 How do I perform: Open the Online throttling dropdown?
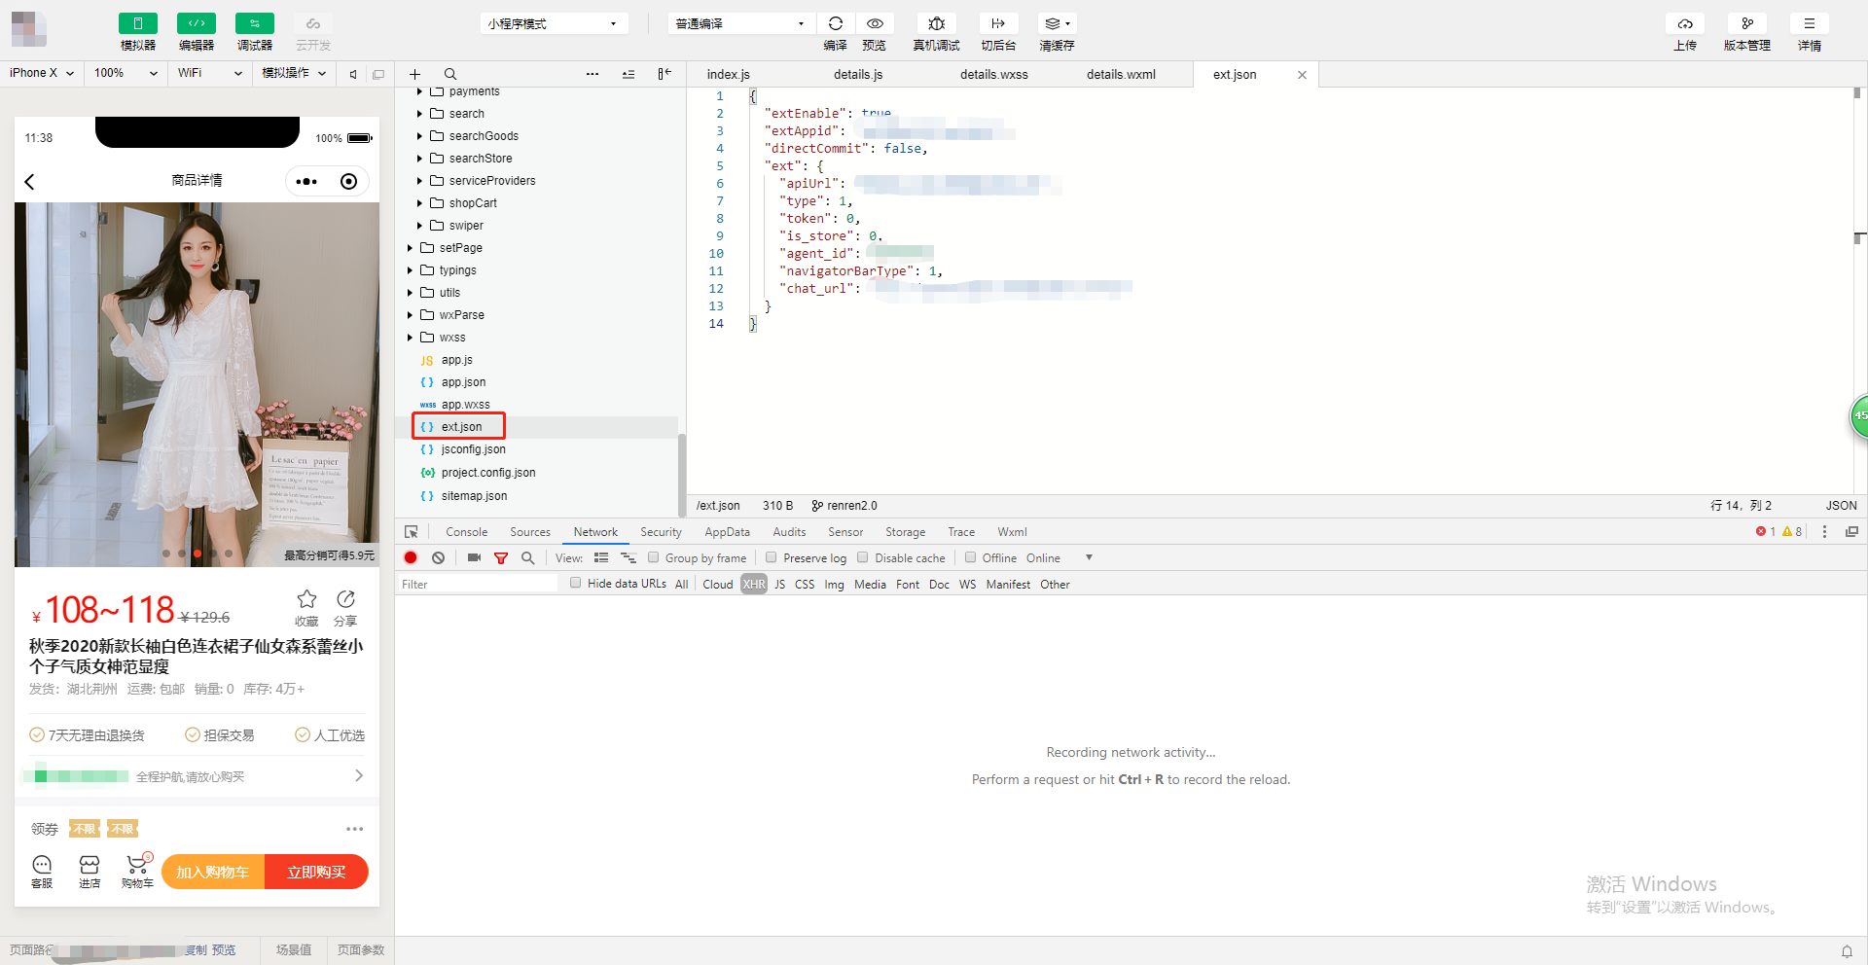pyautogui.click(x=1060, y=558)
